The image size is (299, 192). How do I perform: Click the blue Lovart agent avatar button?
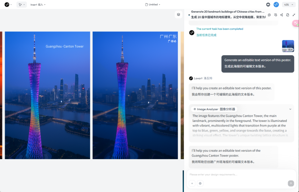tap(276, 5)
